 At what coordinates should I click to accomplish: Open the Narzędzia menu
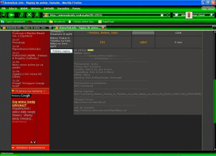tap(63, 8)
